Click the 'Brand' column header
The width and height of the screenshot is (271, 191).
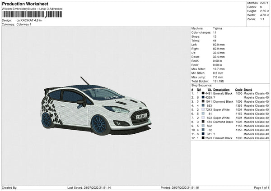(x=248, y=90)
